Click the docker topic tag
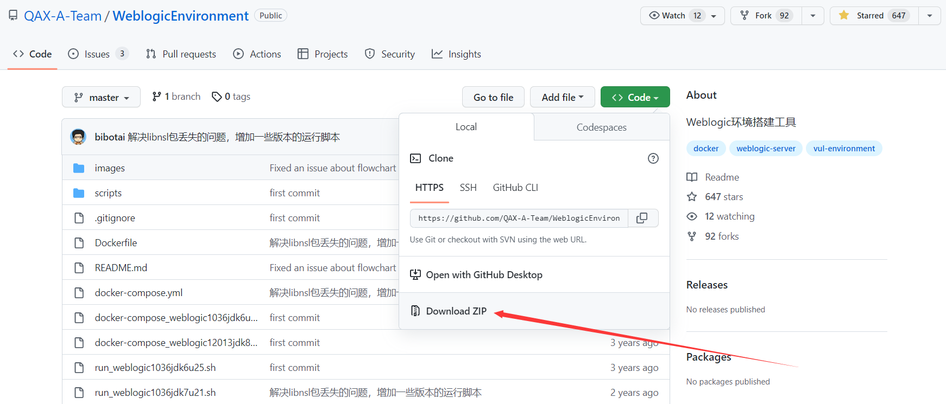 point(706,149)
